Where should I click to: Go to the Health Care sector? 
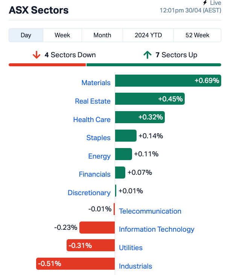tap(92, 120)
